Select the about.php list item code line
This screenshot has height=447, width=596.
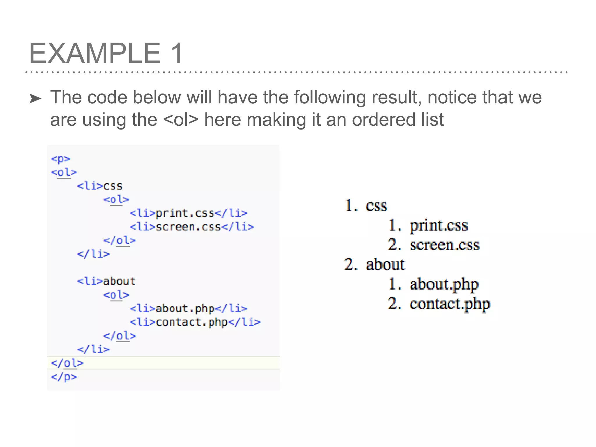coord(188,308)
